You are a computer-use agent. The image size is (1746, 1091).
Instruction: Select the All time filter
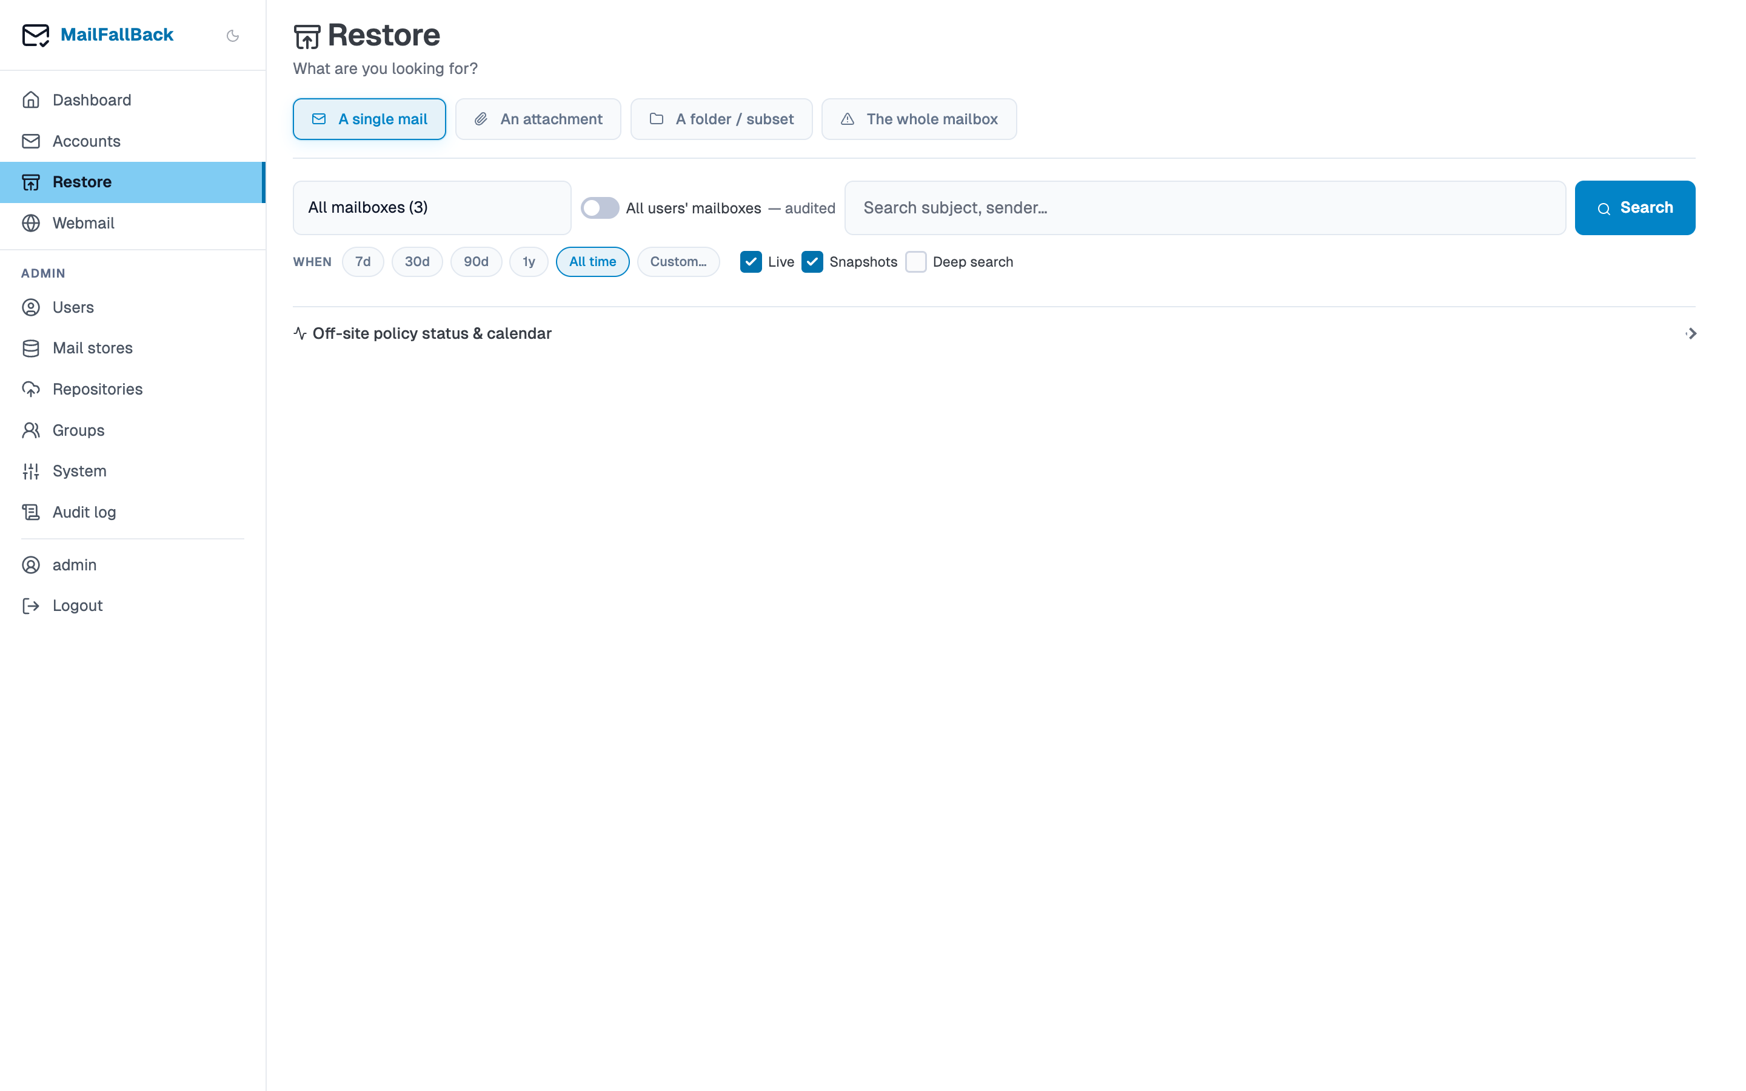tap(592, 262)
